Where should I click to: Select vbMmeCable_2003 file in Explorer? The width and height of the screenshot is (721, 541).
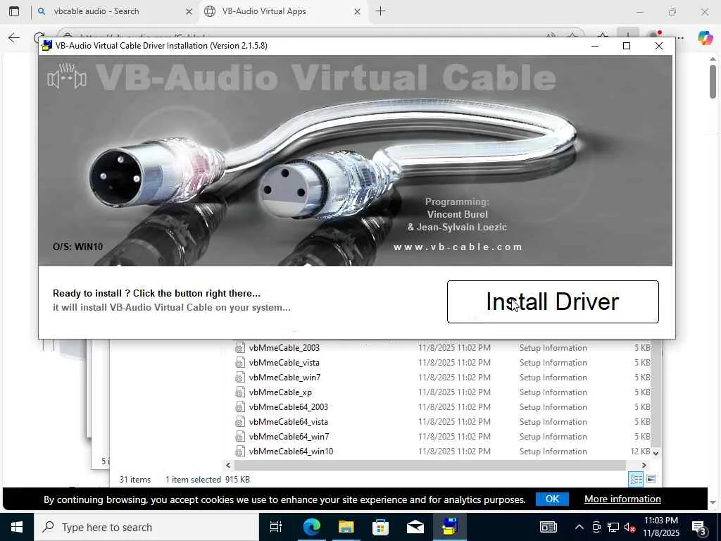(x=284, y=348)
